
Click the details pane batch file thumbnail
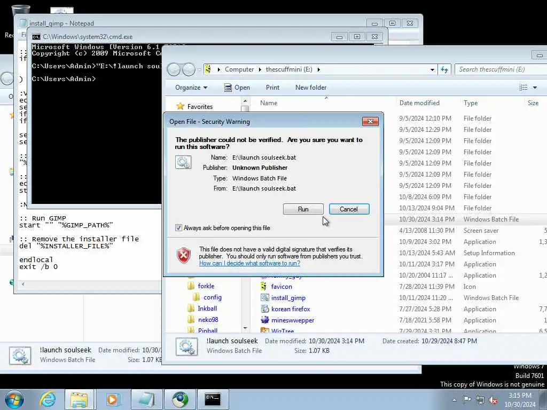186,346
